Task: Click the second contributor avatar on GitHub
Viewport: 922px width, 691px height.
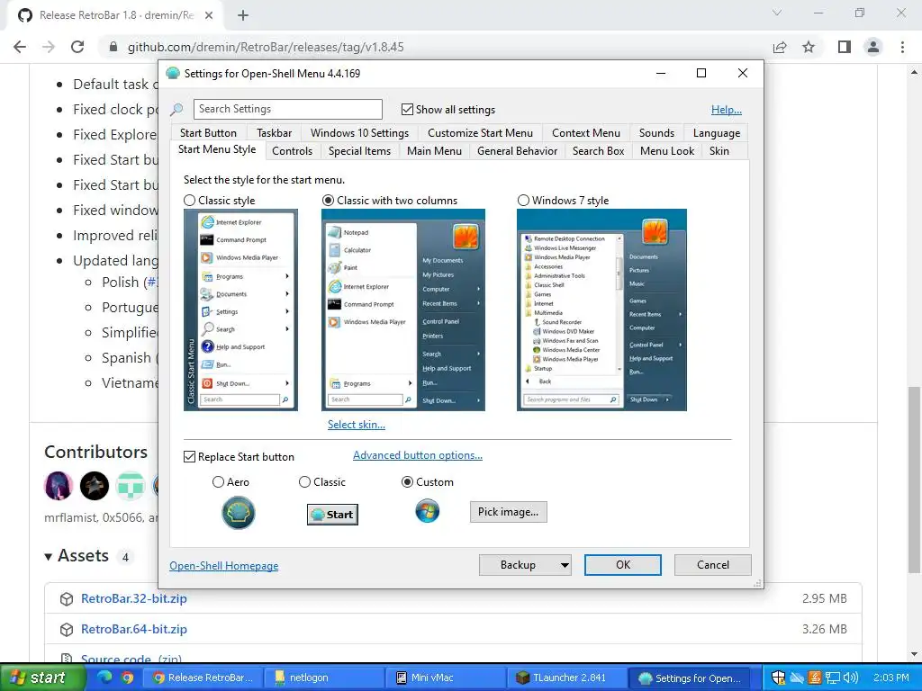Action: pos(95,486)
